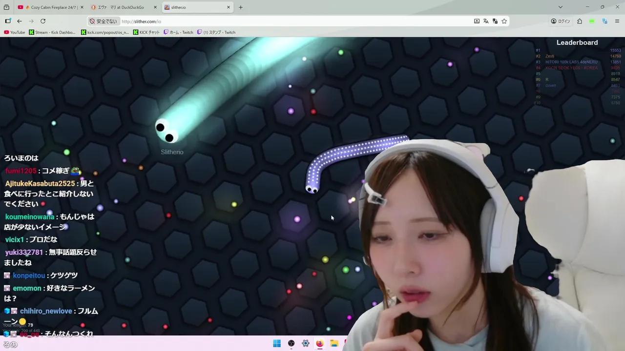The height and width of the screenshot is (351, 625).
Task: Click chat username AjitukeKasabuta2525
Action: tap(40, 184)
